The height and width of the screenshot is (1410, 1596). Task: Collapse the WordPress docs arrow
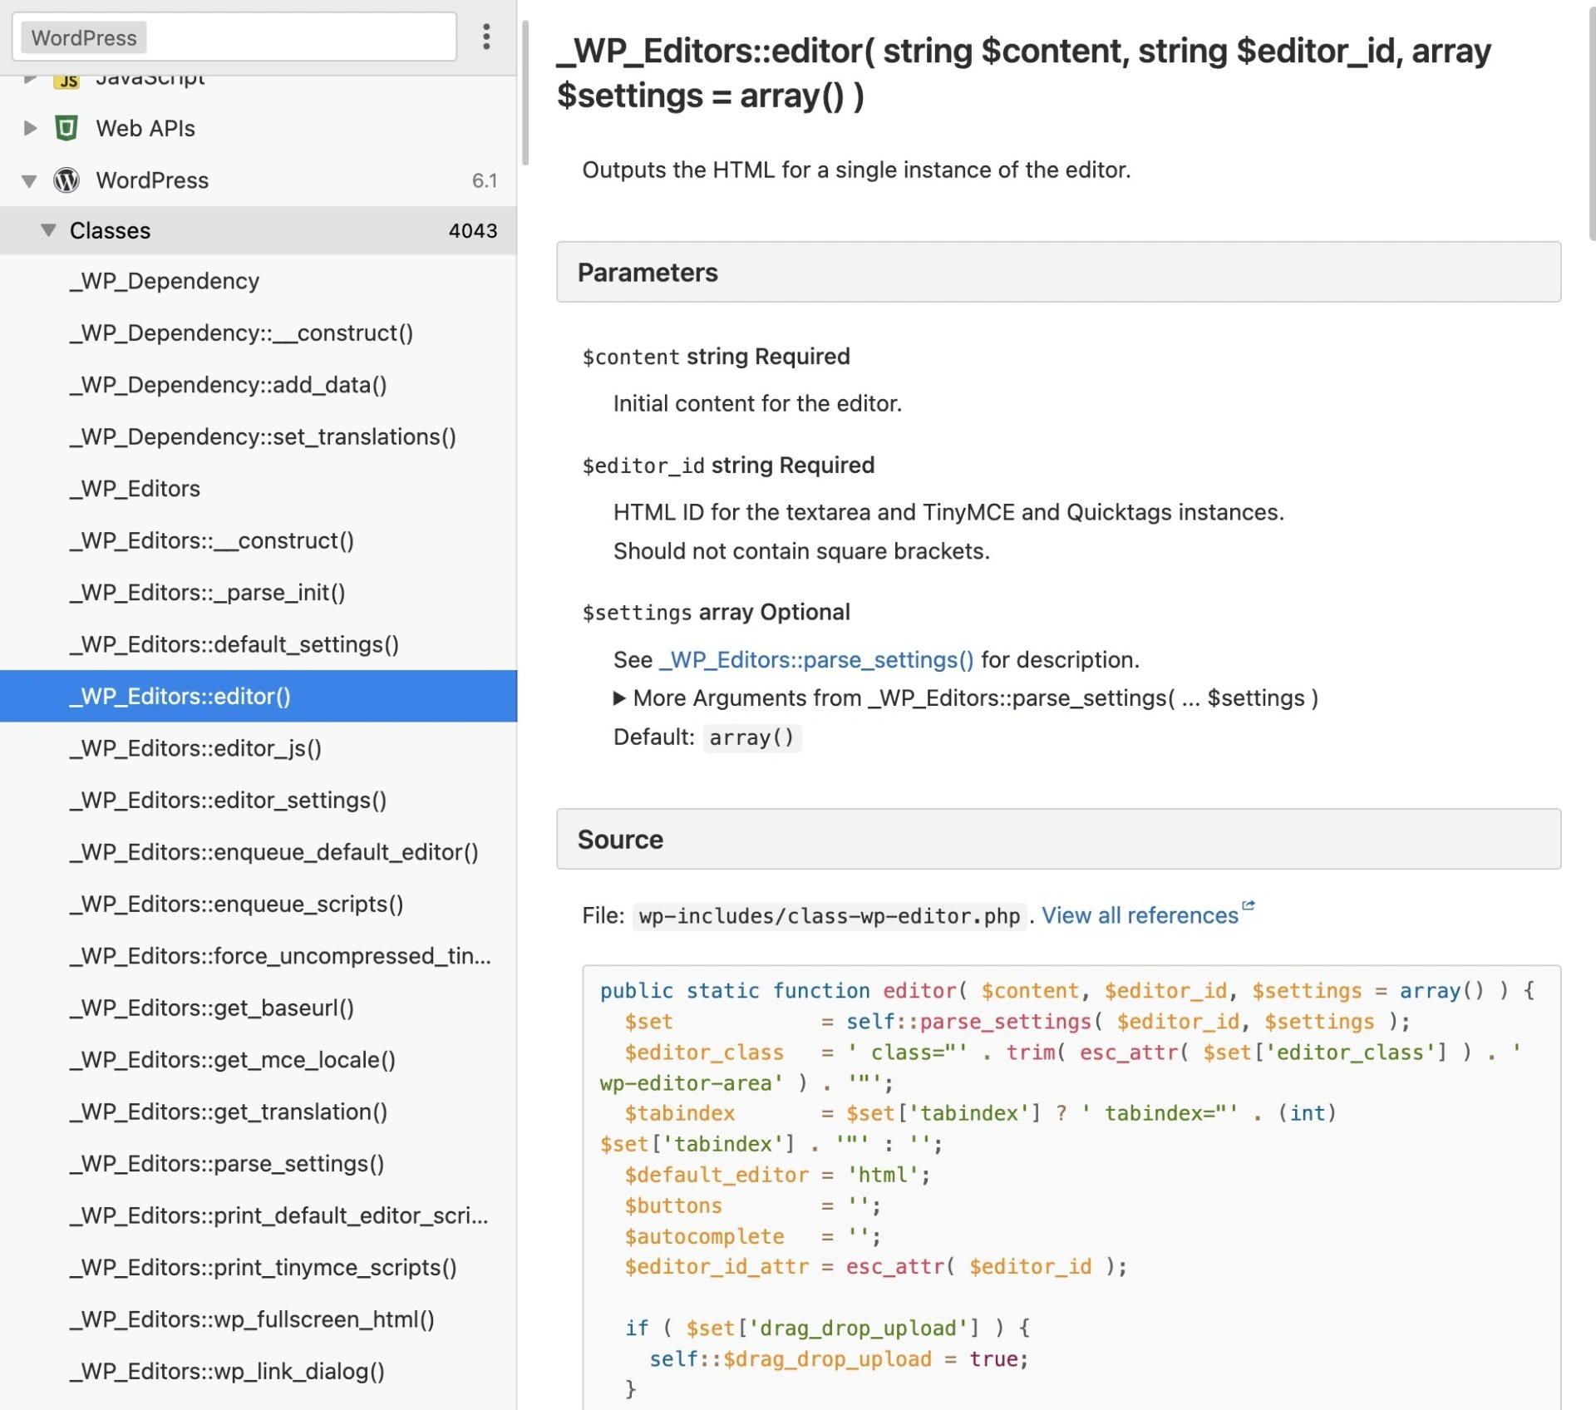pyautogui.click(x=29, y=180)
